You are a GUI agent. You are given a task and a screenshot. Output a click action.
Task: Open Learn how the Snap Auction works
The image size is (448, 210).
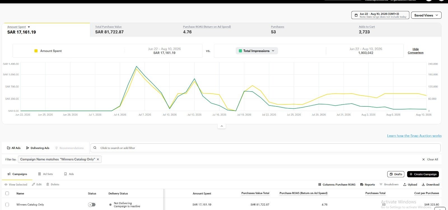[x=414, y=136]
